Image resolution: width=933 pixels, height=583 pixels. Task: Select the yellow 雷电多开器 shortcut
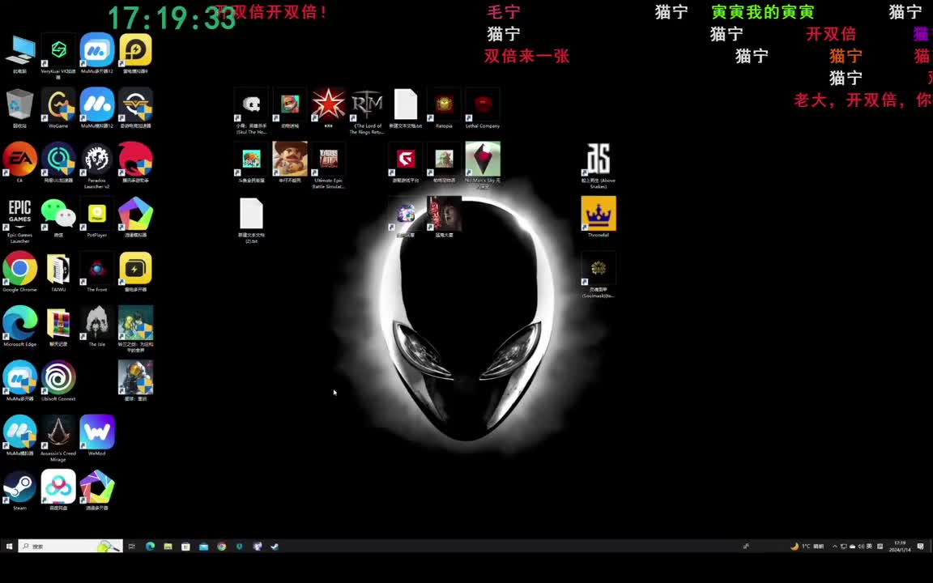[136, 270]
